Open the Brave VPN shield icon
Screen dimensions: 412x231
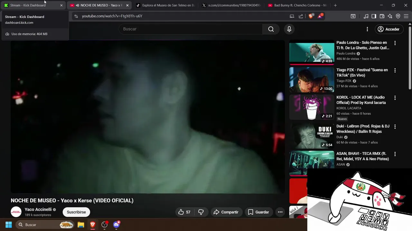[x=398, y=16]
